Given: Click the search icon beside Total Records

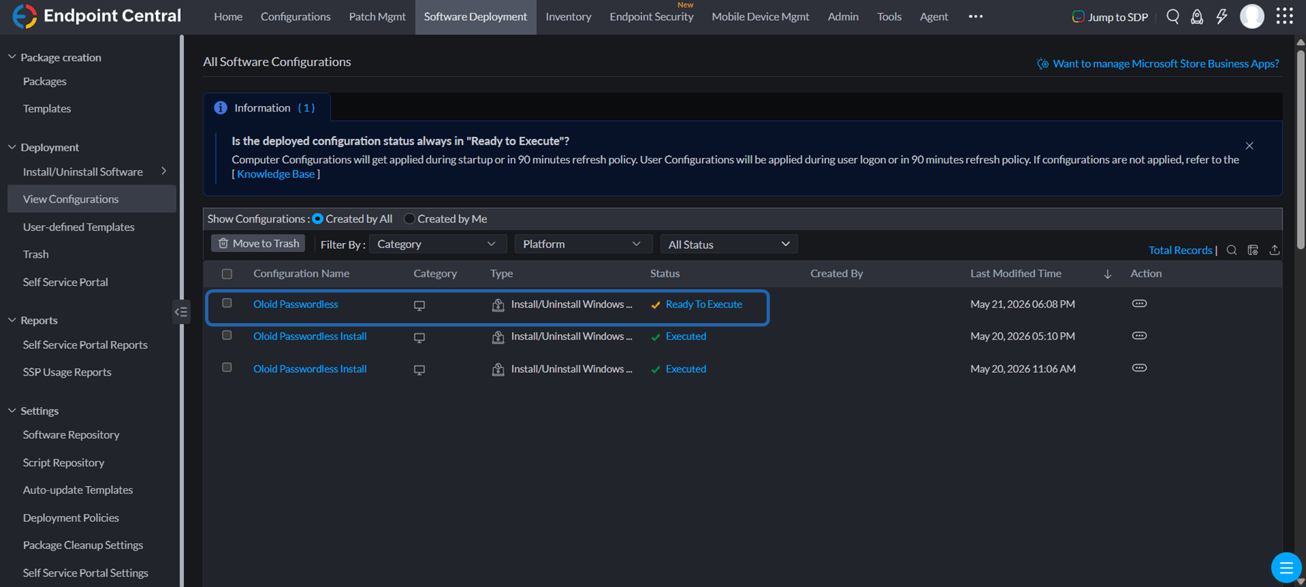Looking at the screenshot, I should [1232, 250].
